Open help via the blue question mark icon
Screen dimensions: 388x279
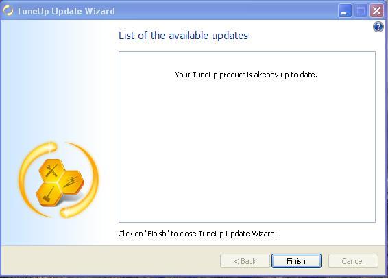(378, 27)
